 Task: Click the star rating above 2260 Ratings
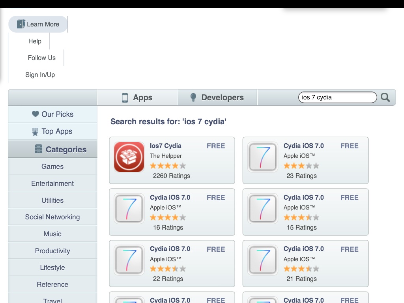tap(168, 166)
